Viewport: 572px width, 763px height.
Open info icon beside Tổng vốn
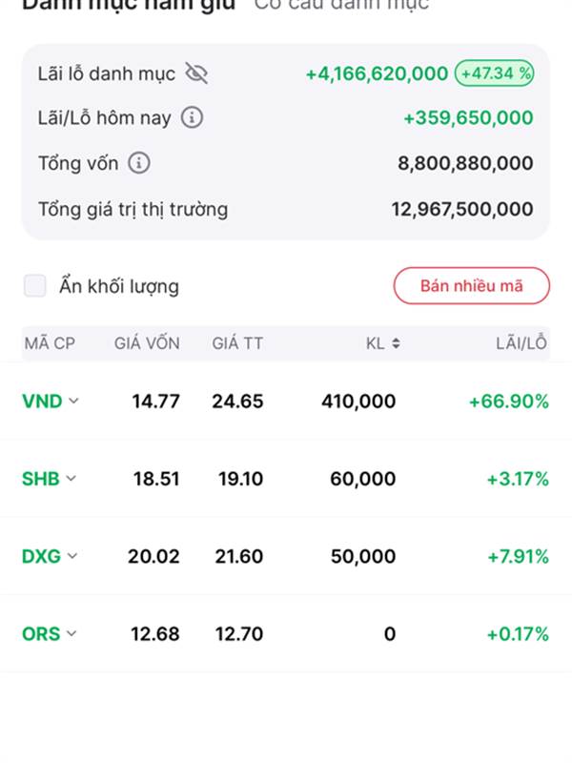click(139, 163)
